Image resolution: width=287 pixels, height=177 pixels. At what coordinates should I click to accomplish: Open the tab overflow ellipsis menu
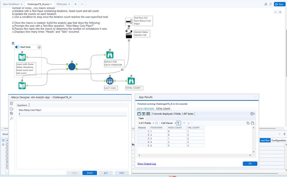click(82, 4)
